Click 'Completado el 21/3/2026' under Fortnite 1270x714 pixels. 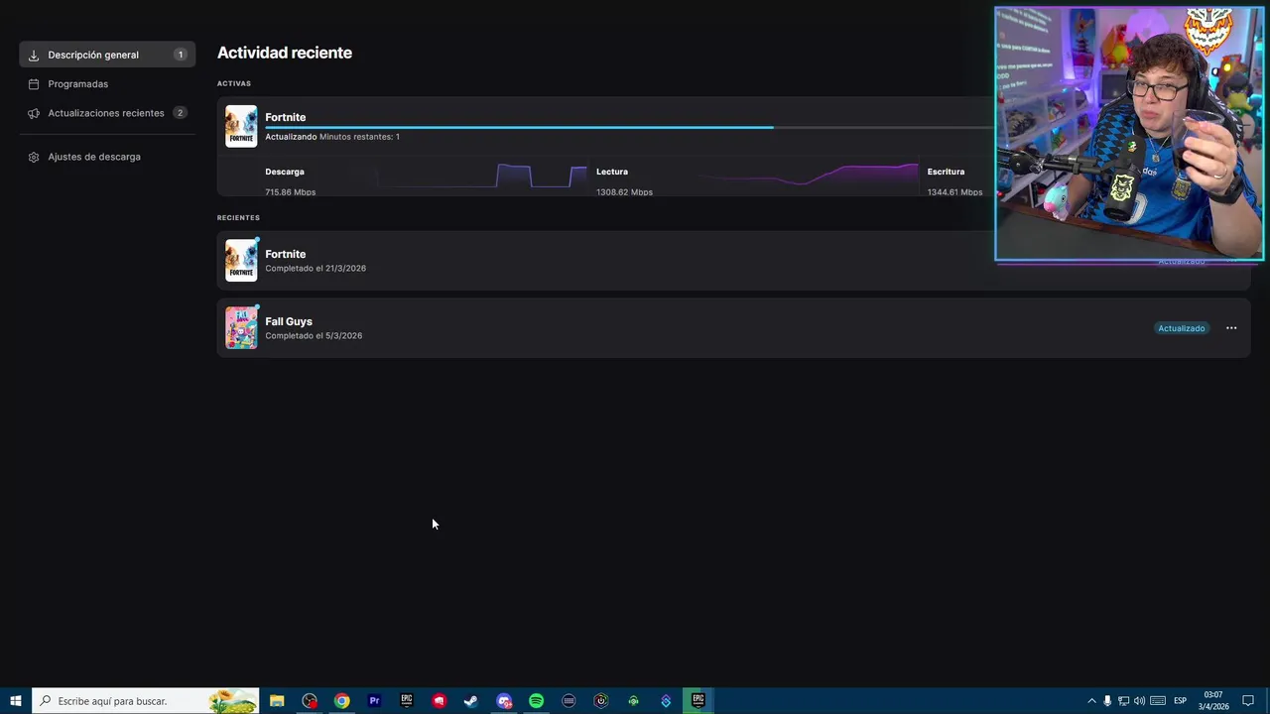(x=316, y=269)
